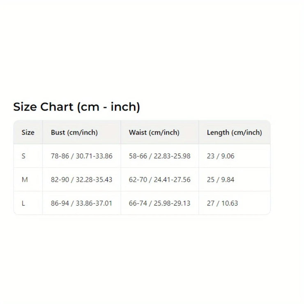Click the '62-70' cm waist value for M
This screenshot has width=304, height=304.
[x=138, y=180]
